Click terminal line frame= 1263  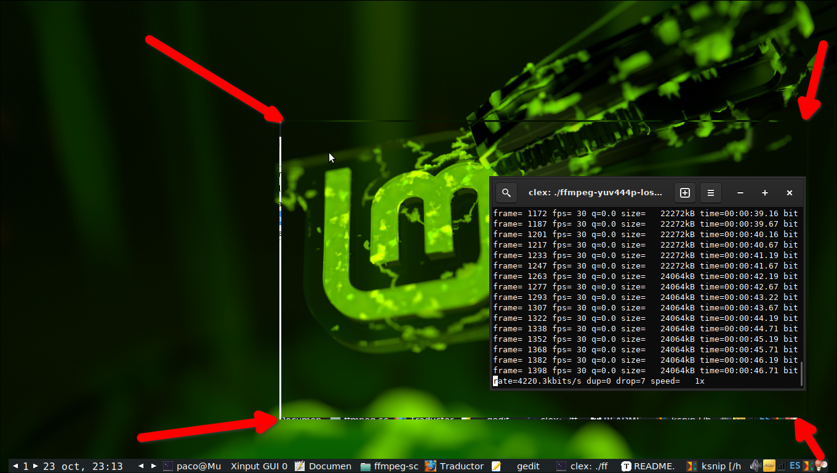tap(646, 277)
